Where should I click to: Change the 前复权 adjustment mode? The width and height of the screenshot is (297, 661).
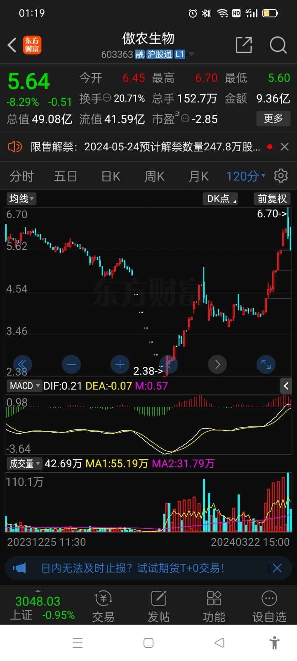pos(272,199)
